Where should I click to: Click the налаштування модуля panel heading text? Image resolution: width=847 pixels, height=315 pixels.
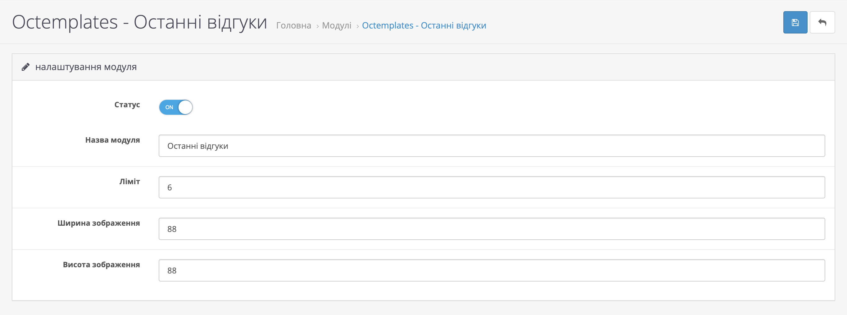(x=86, y=67)
